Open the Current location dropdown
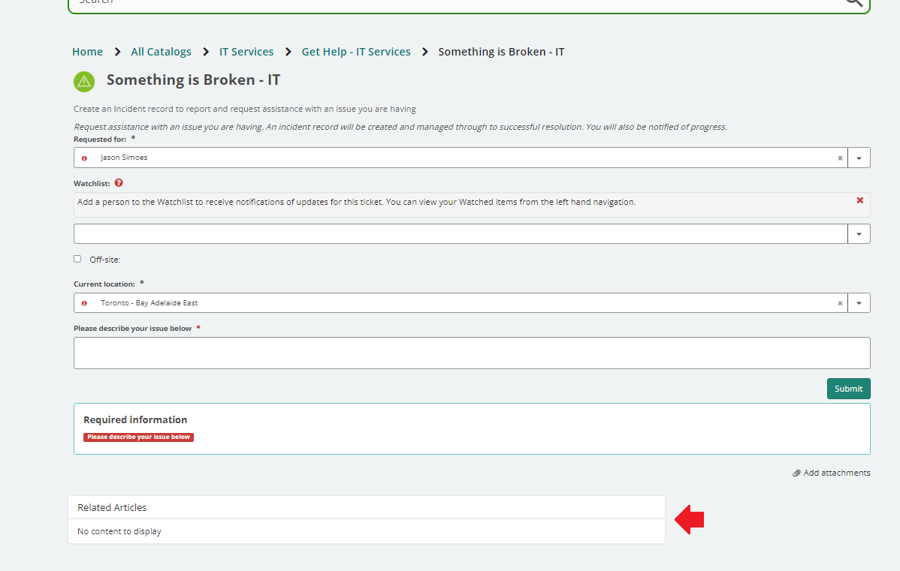The image size is (900, 571). pyautogui.click(x=859, y=302)
